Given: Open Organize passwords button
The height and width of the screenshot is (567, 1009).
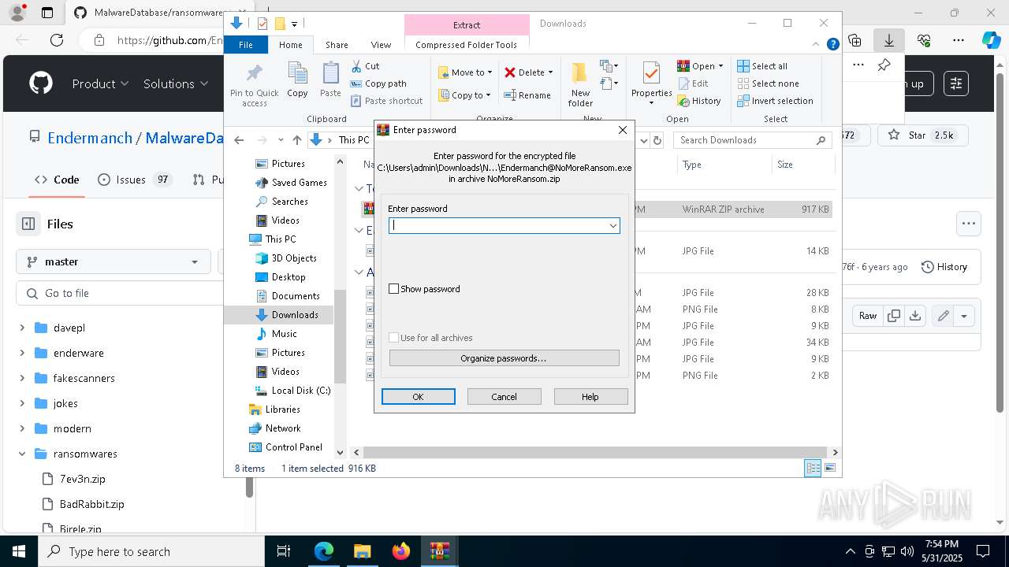Looking at the screenshot, I should click(504, 358).
